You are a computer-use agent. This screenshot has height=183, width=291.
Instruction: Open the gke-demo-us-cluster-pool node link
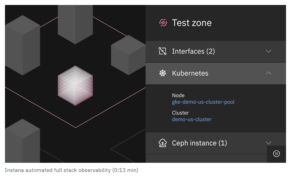pyautogui.click(x=203, y=102)
